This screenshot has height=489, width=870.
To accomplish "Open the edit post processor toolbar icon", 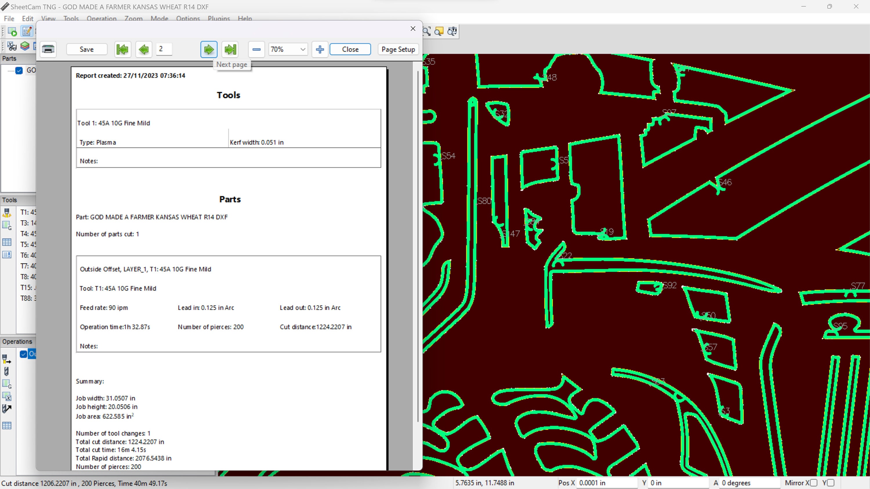I will tap(27, 31).
